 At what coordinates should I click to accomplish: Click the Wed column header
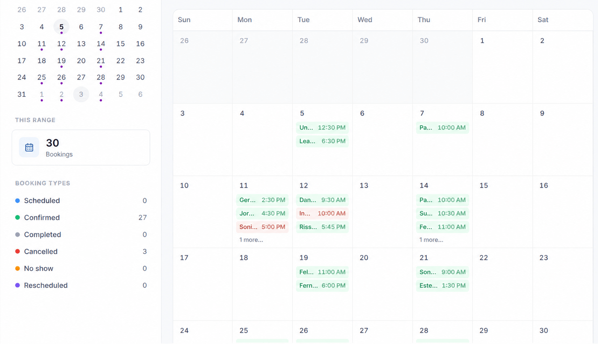click(365, 20)
